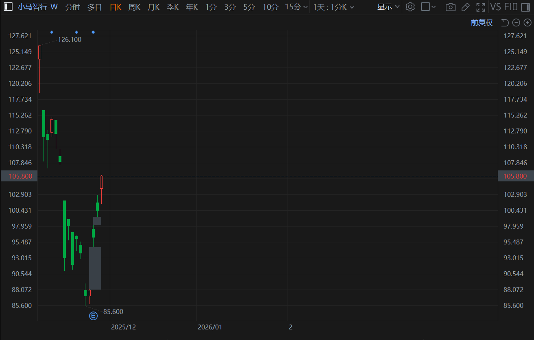Enter fullscreen chart mode

pyautogui.click(x=481, y=7)
